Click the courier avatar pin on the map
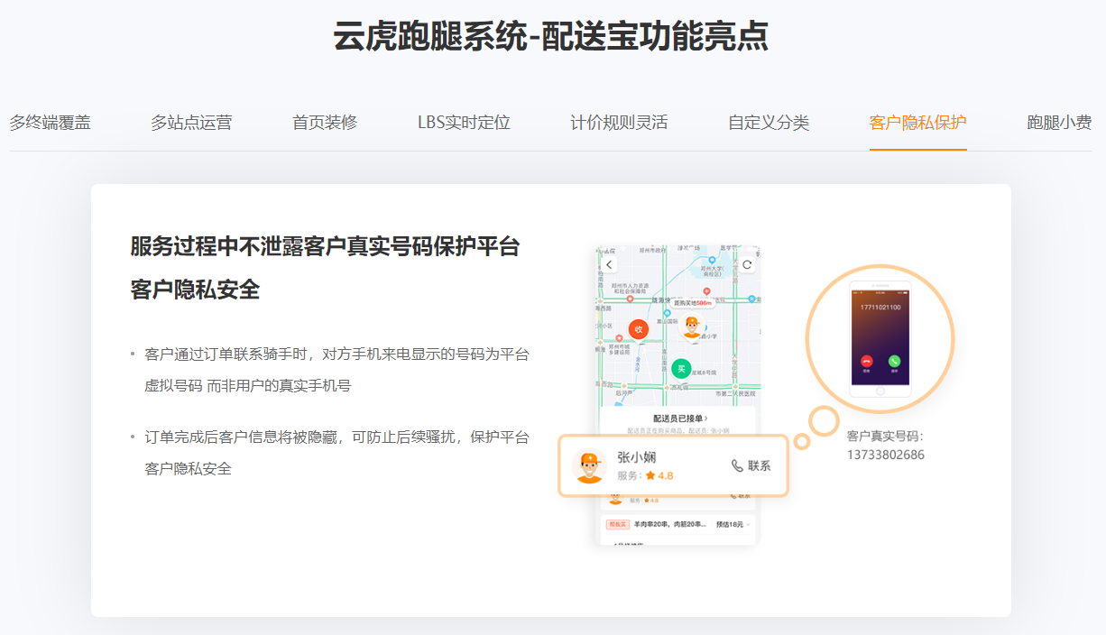The height and width of the screenshot is (635, 1106). pos(692,327)
